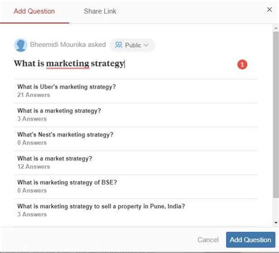279x253 pixels.
Task: Click the Bheemidi Mounika profile avatar
Action: (21, 45)
